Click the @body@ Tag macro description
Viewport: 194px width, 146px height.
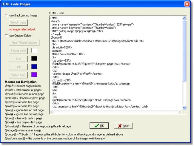click(x=64, y=134)
